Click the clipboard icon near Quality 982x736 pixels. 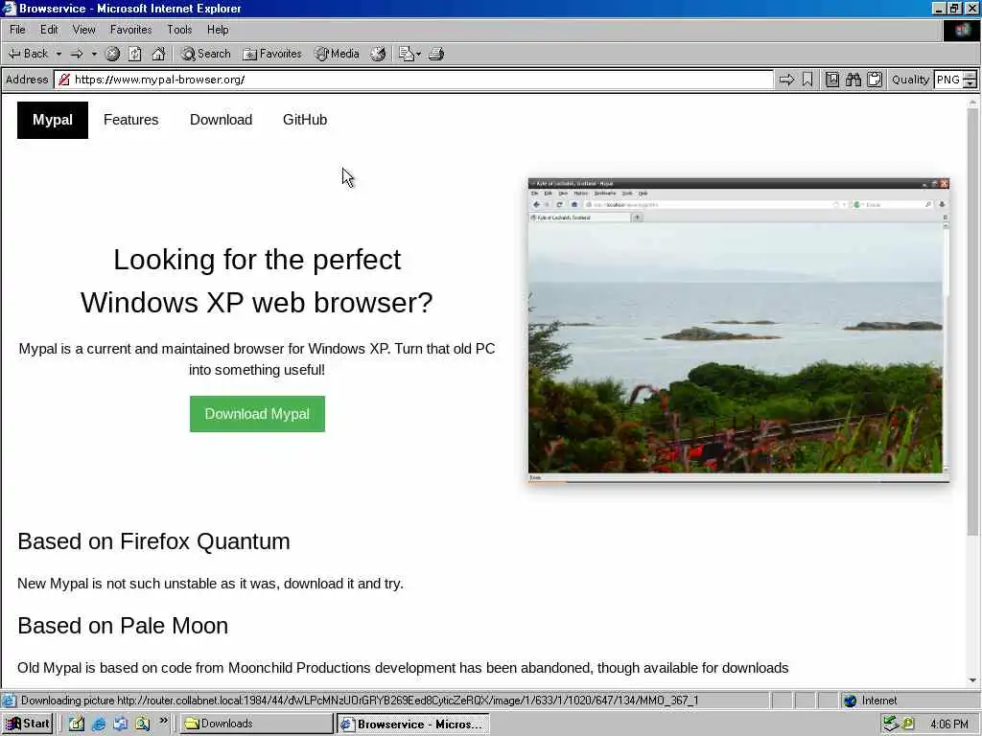click(x=875, y=80)
